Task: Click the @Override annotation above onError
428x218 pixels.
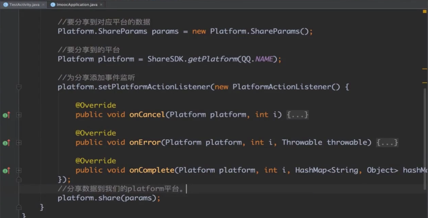Action: click(x=96, y=133)
